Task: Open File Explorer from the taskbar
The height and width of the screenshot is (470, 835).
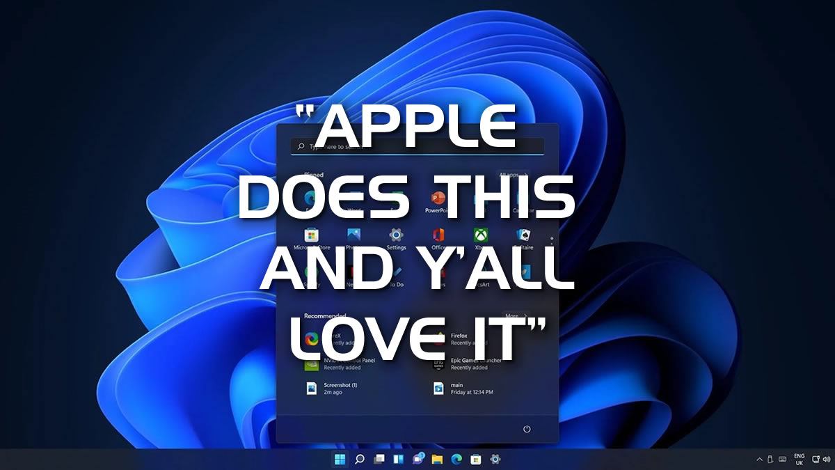Action: click(437, 459)
